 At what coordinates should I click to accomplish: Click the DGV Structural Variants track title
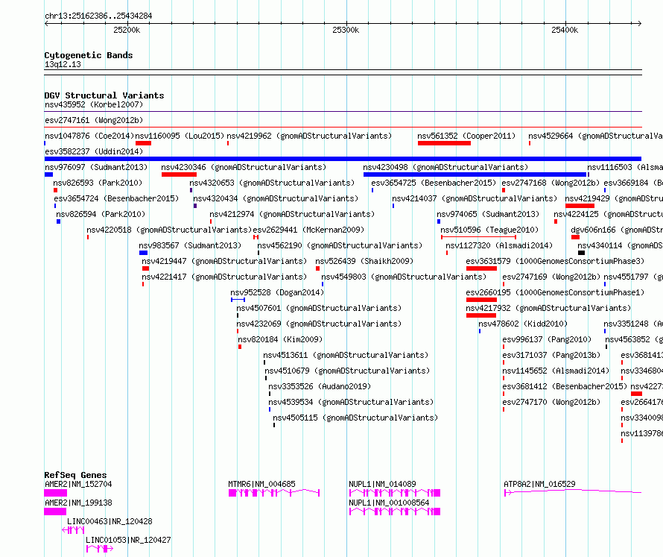(104, 95)
